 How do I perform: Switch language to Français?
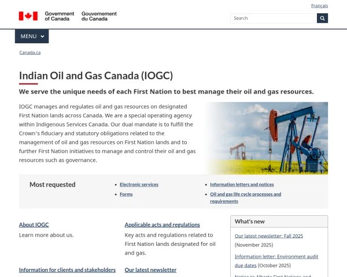(319, 6)
